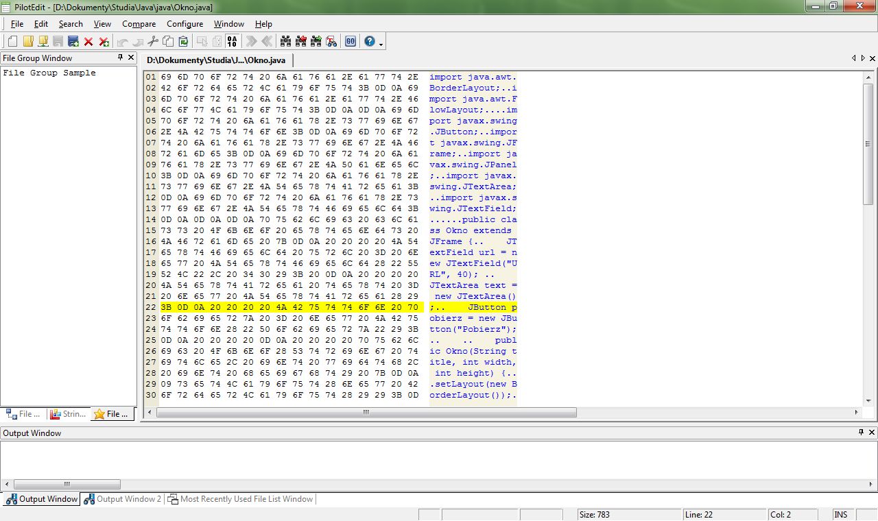Image resolution: width=878 pixels, height=521 pixels.
Task: Click the red X close file icon
Action: click(x=88, y=42)
